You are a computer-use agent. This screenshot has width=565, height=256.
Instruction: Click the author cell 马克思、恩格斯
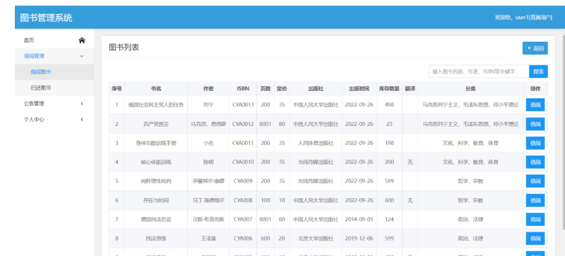coord(208,124)
